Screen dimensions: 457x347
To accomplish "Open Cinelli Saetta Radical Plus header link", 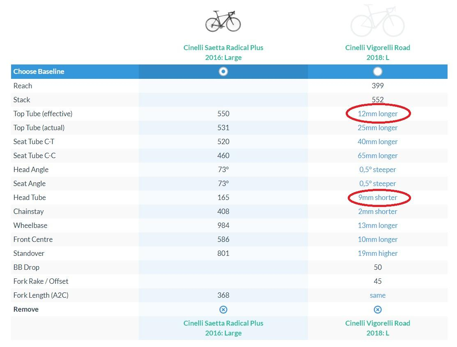I will point(223,53).
